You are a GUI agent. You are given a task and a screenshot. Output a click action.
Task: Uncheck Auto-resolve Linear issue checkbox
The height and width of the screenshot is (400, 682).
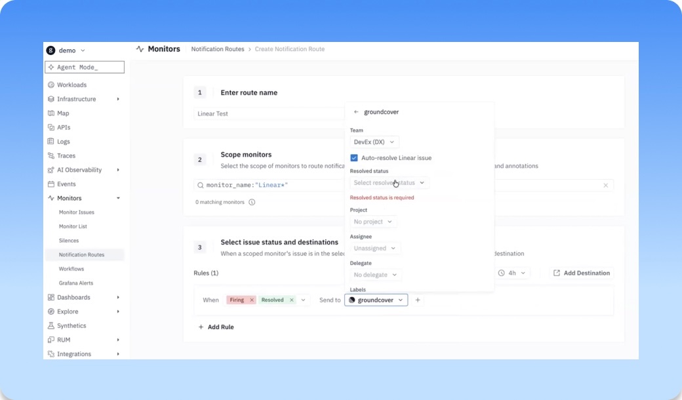354,158
